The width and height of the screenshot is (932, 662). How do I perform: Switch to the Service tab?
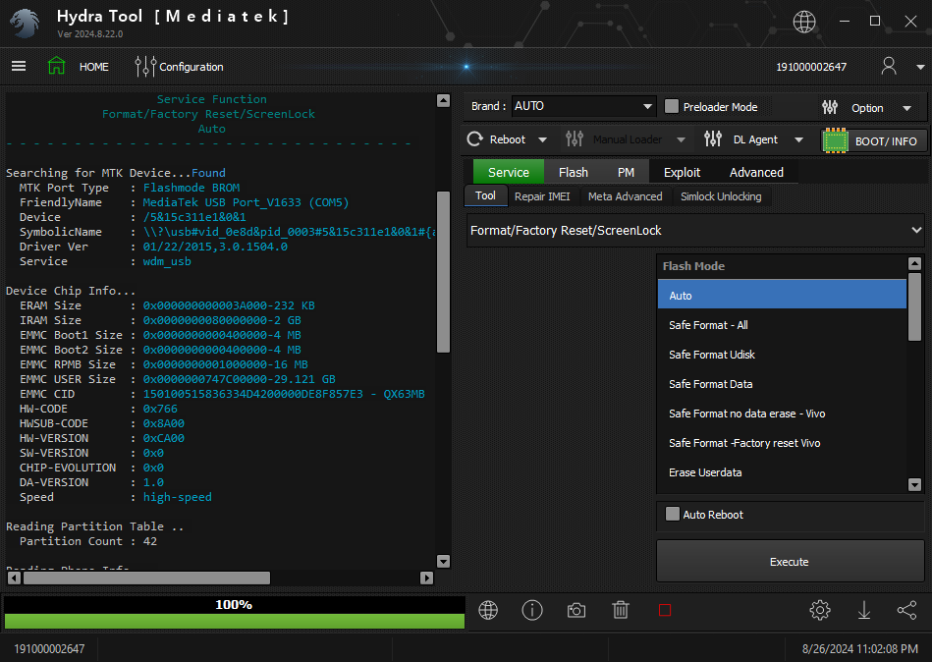[x=508, y=172]
